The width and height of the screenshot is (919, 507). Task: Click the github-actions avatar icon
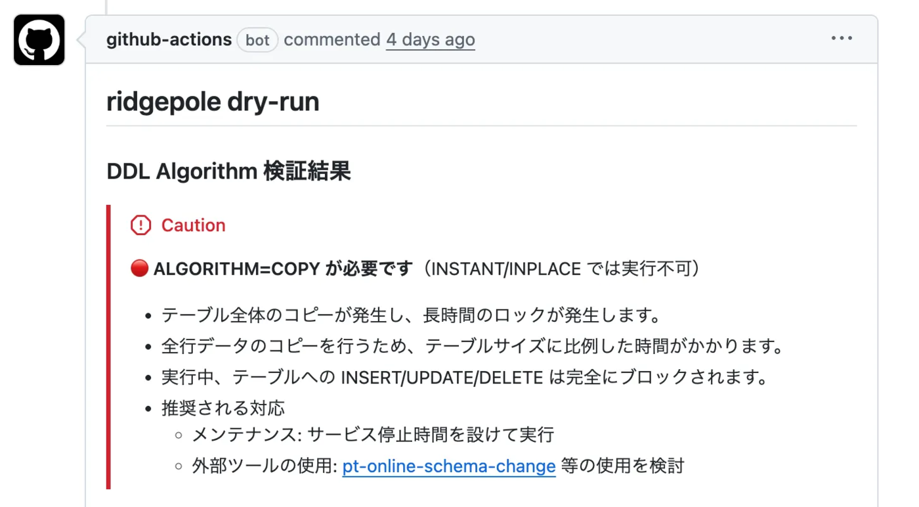[x=39, y=40]
